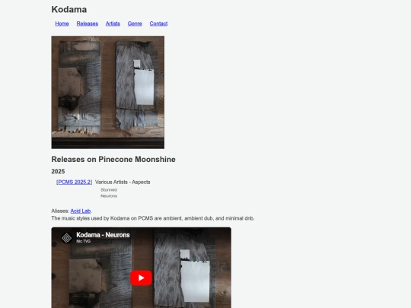Click the 2025 year heading
This screenshot has width=411, height=308.
pyautogui.click(x=58, y=171)
